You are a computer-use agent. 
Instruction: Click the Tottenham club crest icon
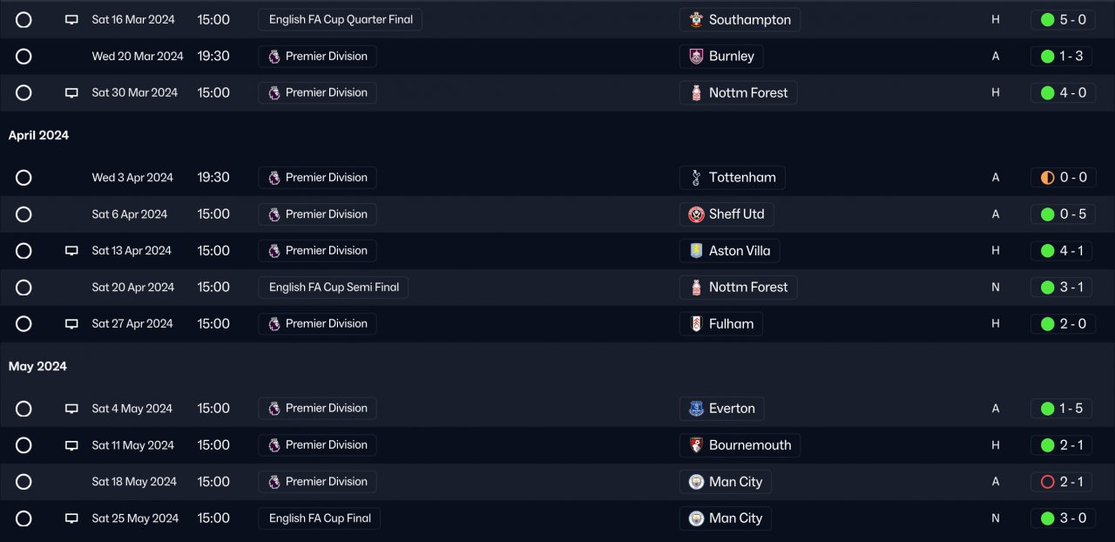pos(696,178)
